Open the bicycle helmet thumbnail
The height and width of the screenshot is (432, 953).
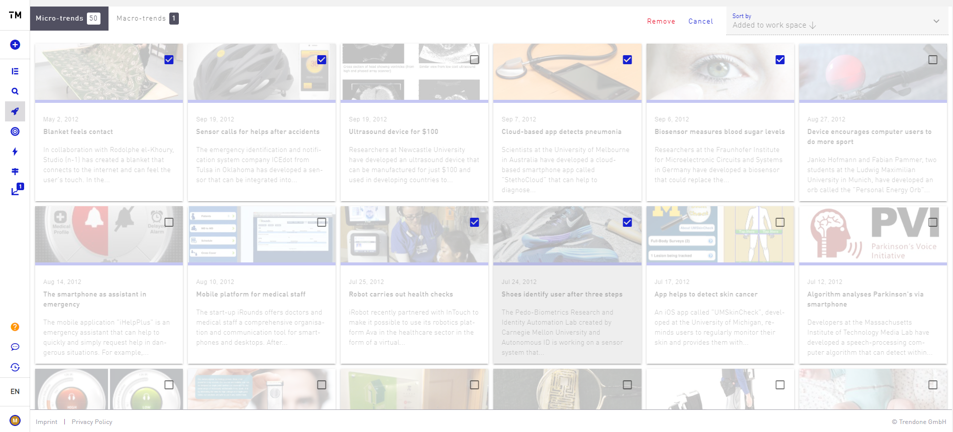click(x=262, y=72)
